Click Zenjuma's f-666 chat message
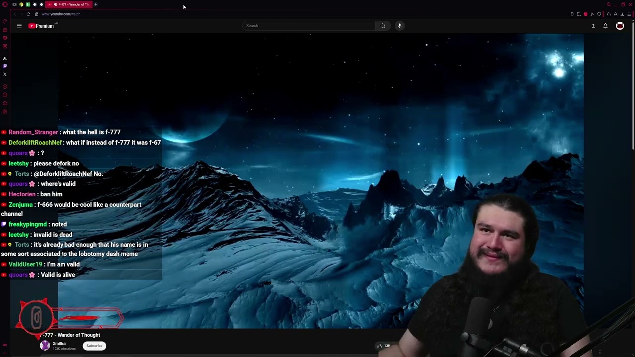 (71, 209)
